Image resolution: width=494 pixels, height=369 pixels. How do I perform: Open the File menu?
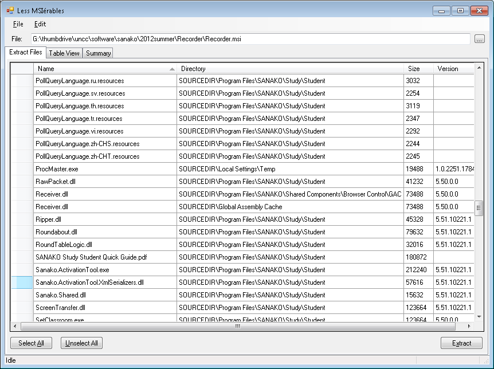coord(18,24)
